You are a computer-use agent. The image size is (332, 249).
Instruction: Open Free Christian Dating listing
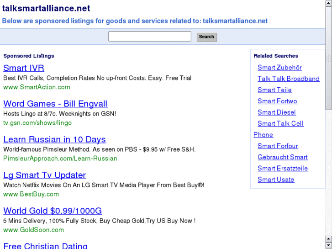click(45, 246)
